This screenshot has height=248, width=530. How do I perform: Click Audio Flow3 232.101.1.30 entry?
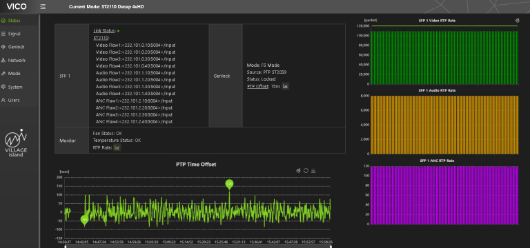coord(135,87)
